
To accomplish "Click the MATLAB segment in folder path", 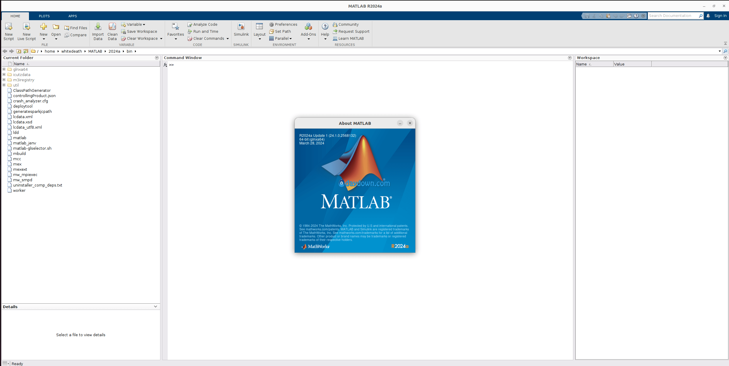I will coord(95,51).
